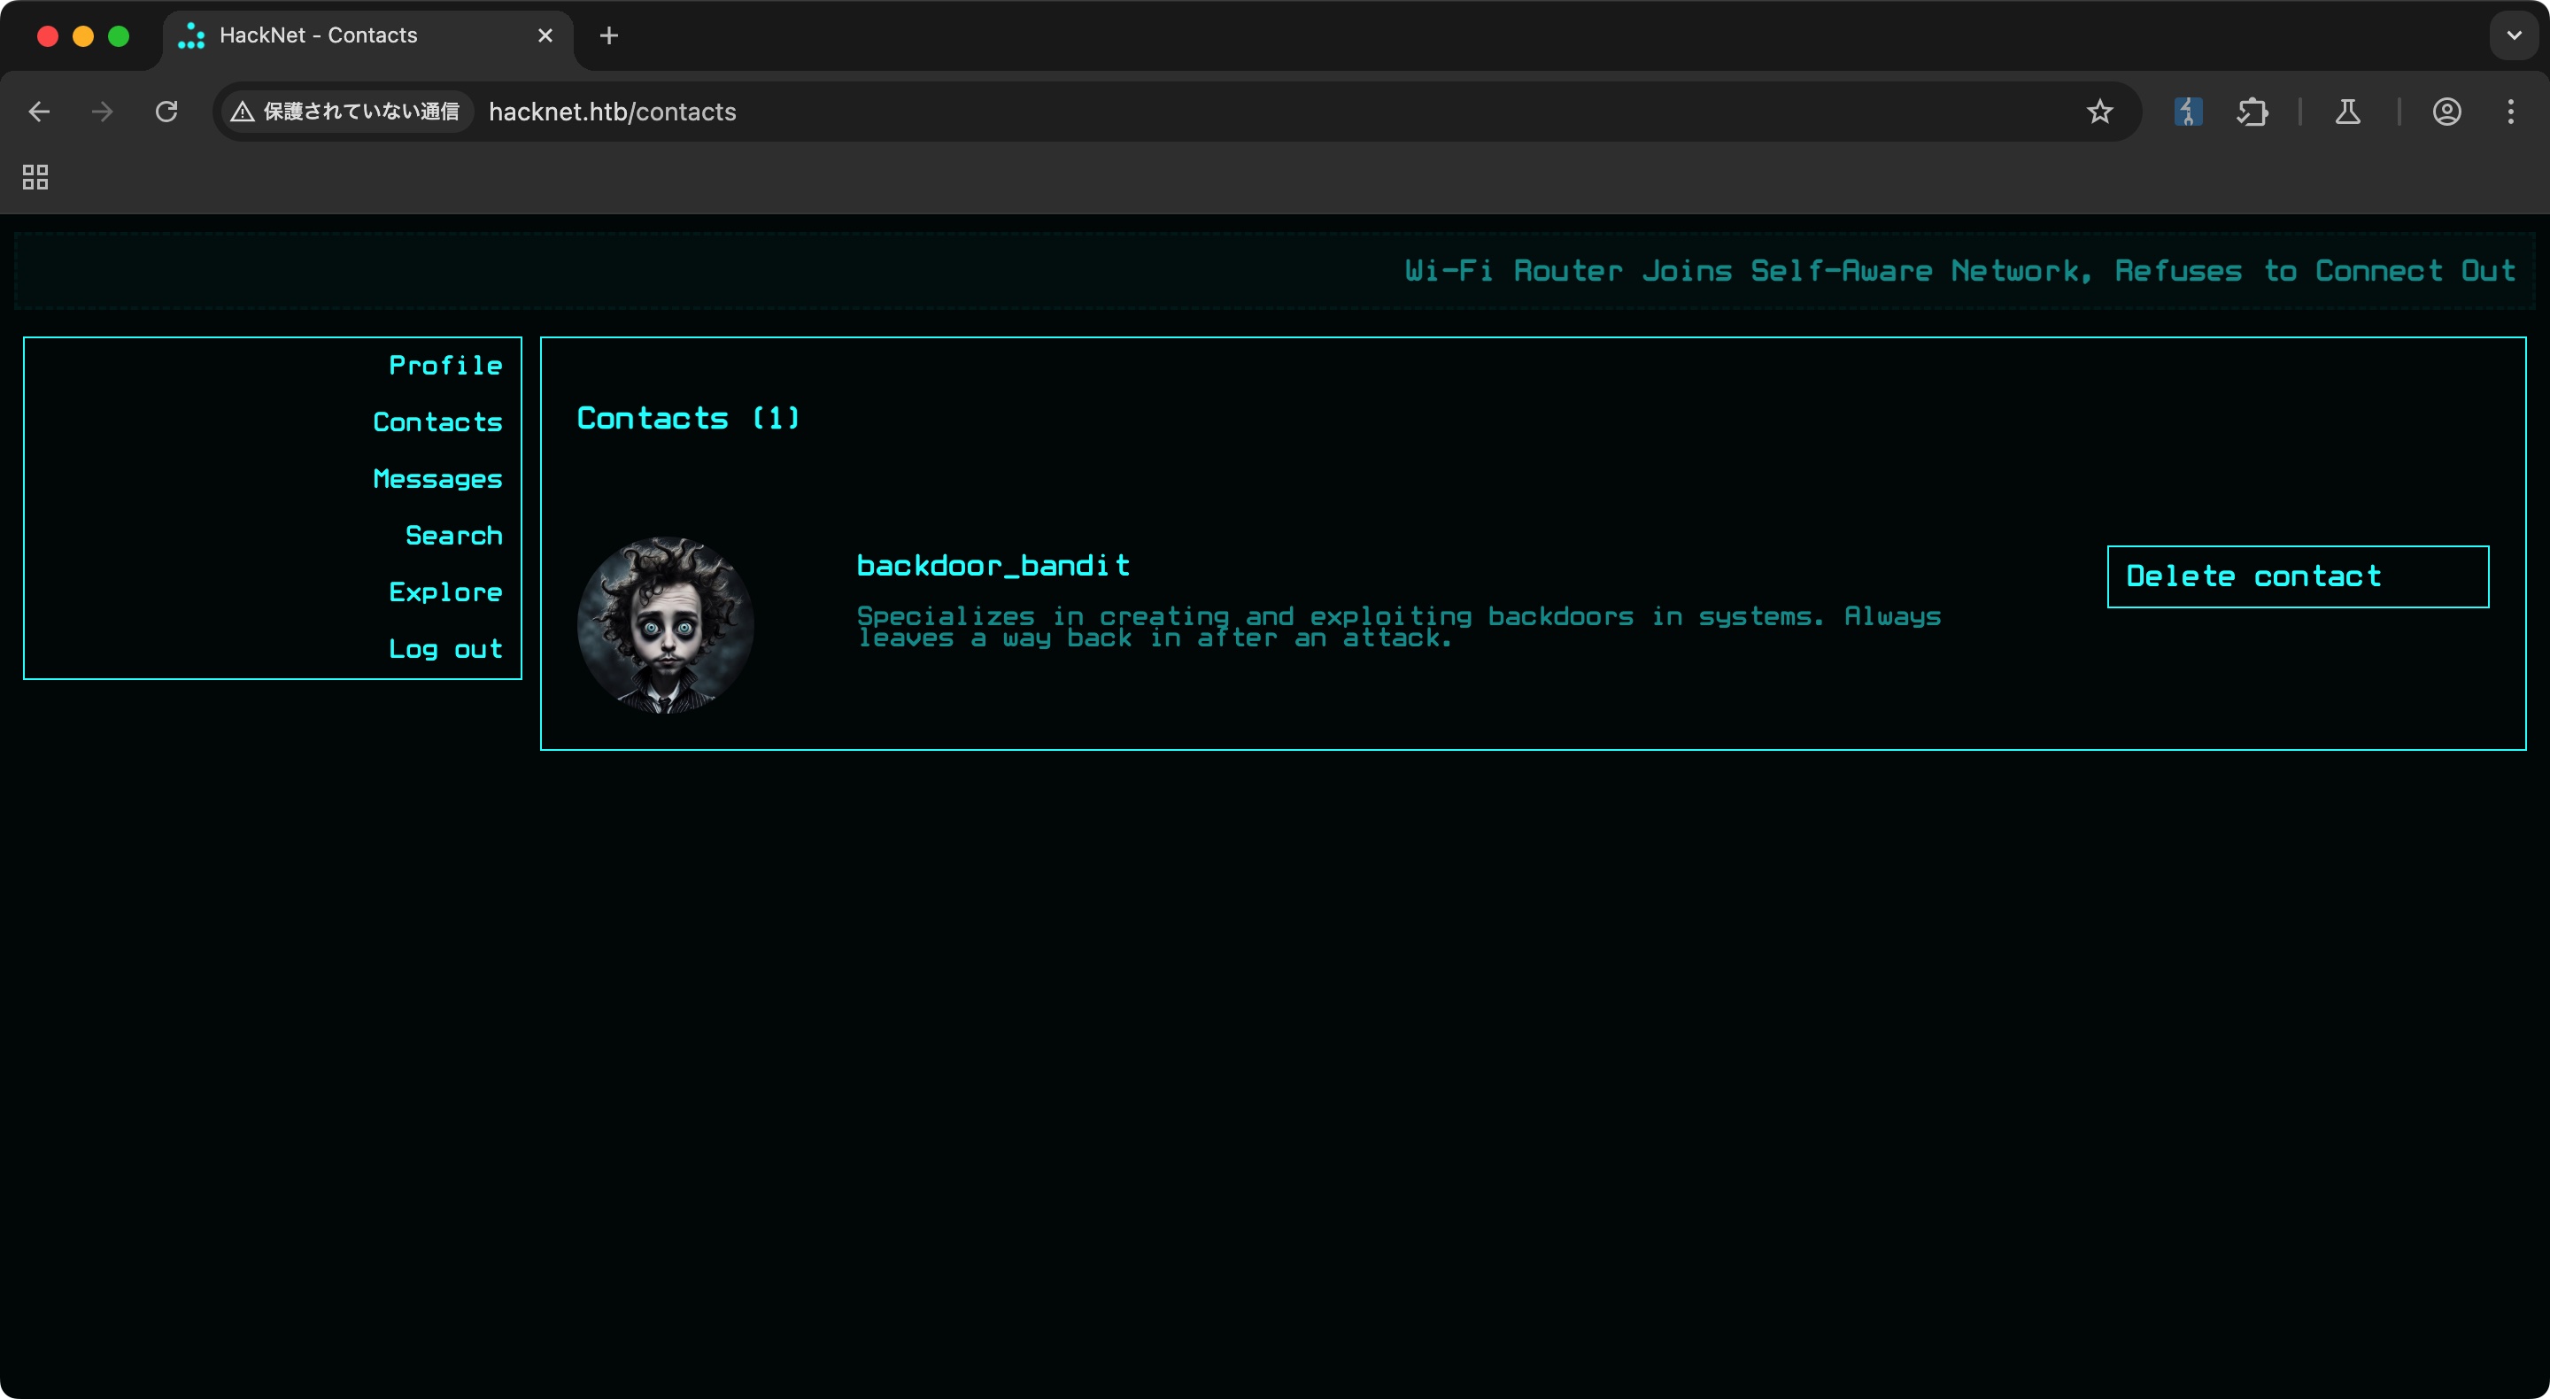Image resolution: width=2550 pixels, height=1399 pixels.
Task: Open the Search page link
Action: (x=453, y=536)
